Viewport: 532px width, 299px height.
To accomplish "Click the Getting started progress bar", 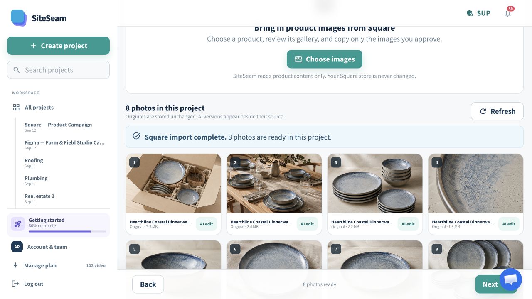I will tap(67, 231).
